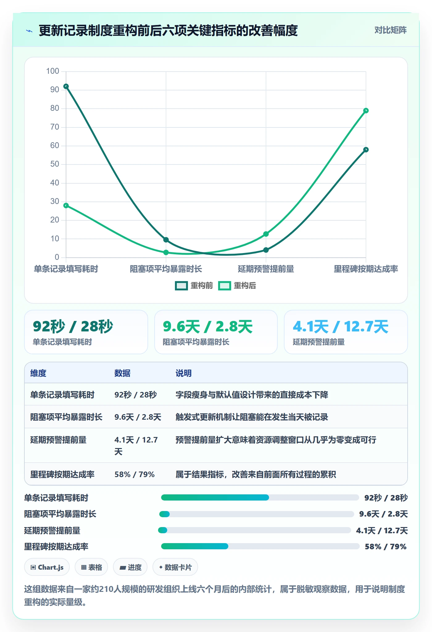The height and width of the screenshot is (632, 432).
Task: Select the 阻塞项平均暴露时长 table row name
Action: pyautogui.click(x=66, y=417)
